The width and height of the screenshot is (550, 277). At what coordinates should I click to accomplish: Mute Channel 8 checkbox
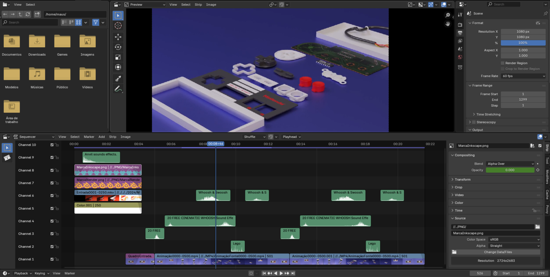52,170
